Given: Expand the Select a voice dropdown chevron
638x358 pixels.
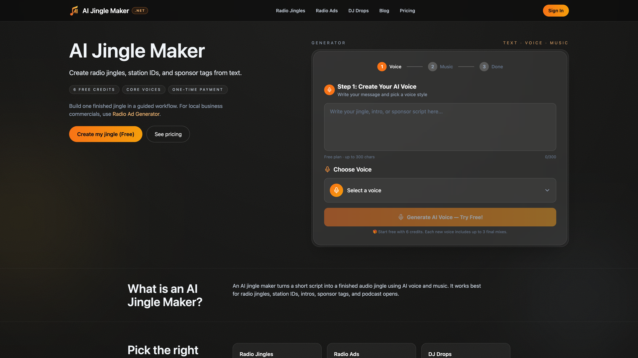Looking at the screenshot, I should pos(547,190).
